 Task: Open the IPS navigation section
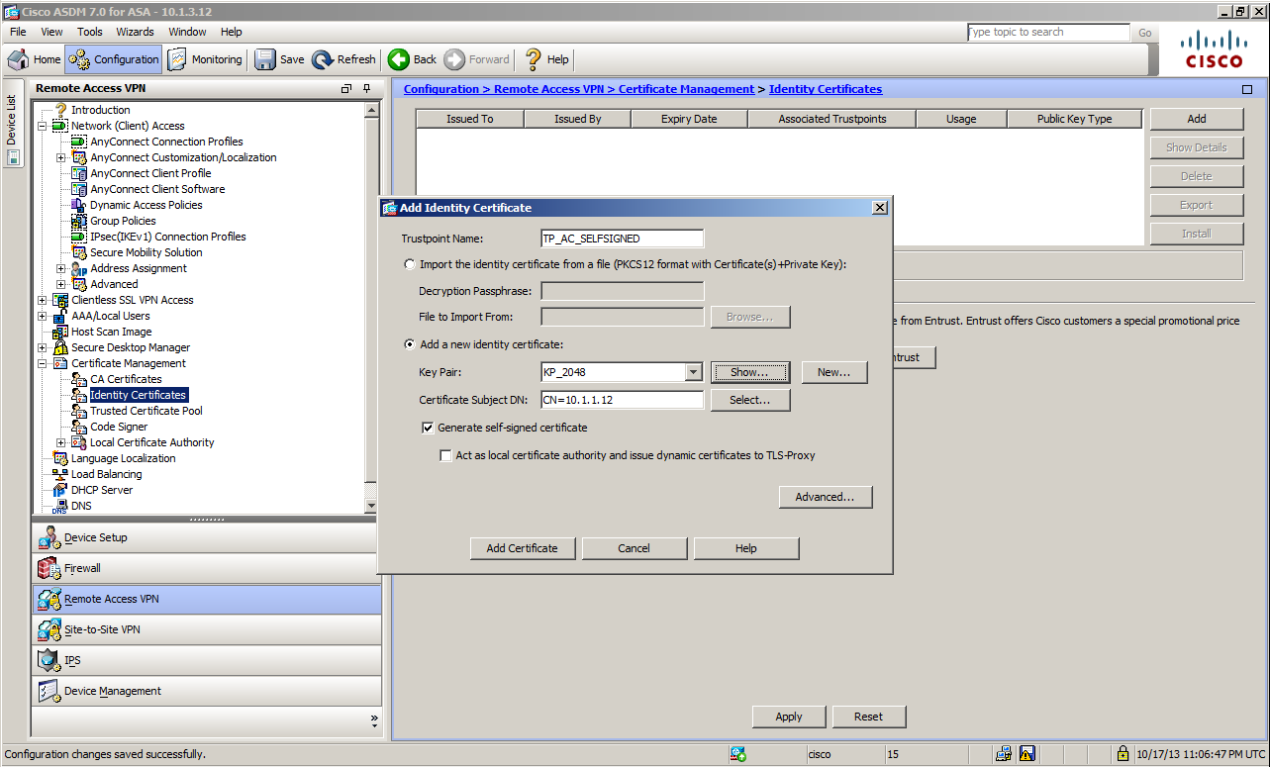pos(206,661)
